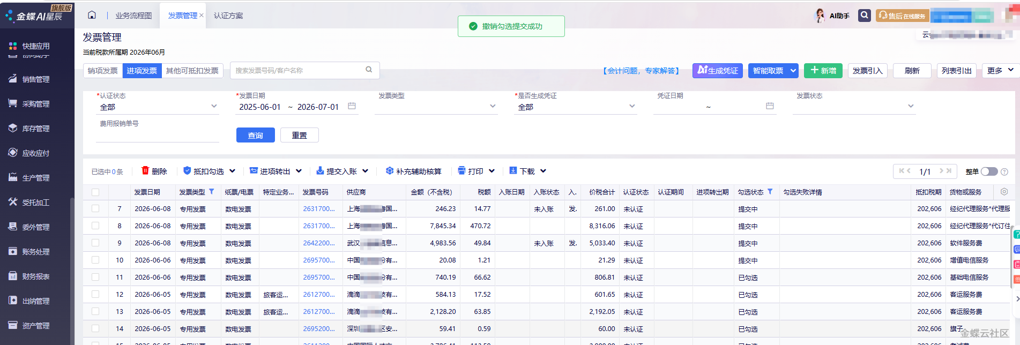The image size is (1020, 345).
Task: Tick checkbox for row 11
Action: tap(95, 277)
